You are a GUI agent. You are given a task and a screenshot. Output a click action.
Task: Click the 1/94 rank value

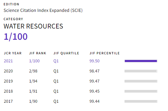pyautogui.click(x=33, y=81)
